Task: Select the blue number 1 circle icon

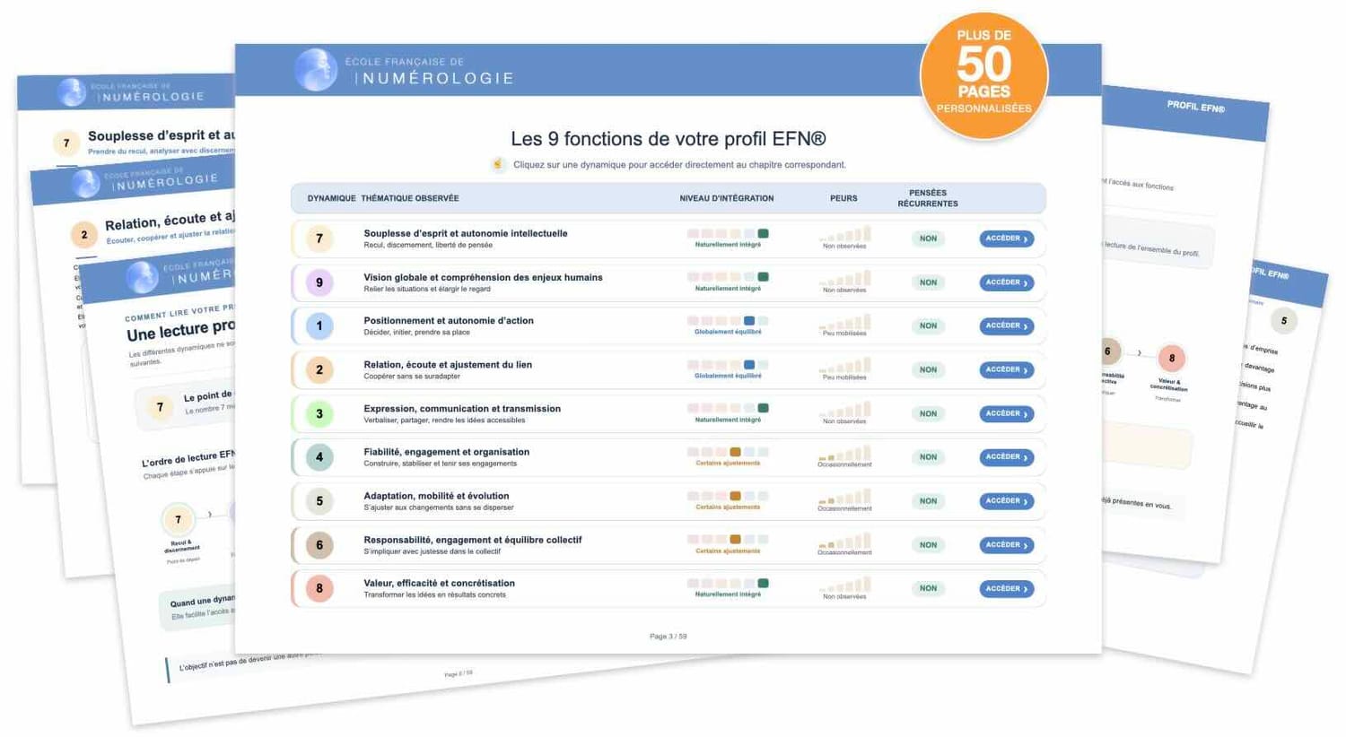Action: tap(319, 326)
